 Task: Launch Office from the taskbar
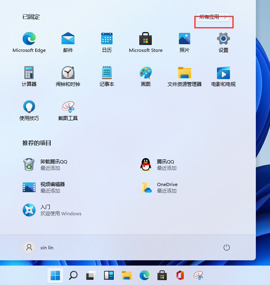coord(180,275)
